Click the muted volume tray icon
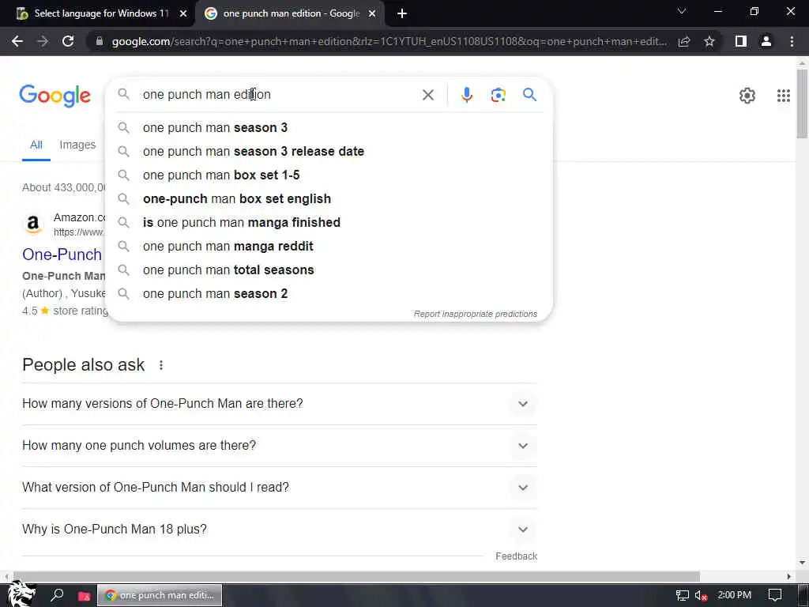This screenshot has height=607, width=809. (701, 596)
